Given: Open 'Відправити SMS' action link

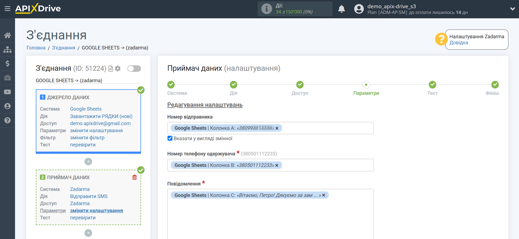Looking at the screenshot, I should pyautogui.click(x=89, y=196).
